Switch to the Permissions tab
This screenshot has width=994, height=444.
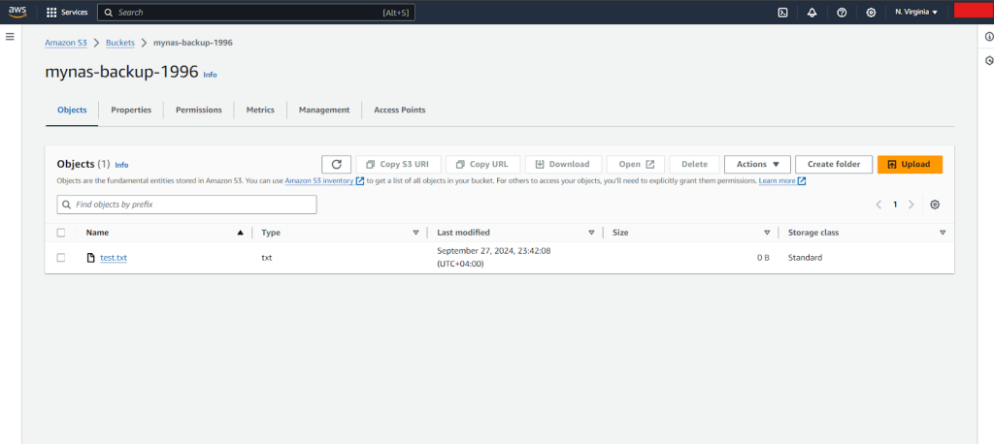coord(198,111)
